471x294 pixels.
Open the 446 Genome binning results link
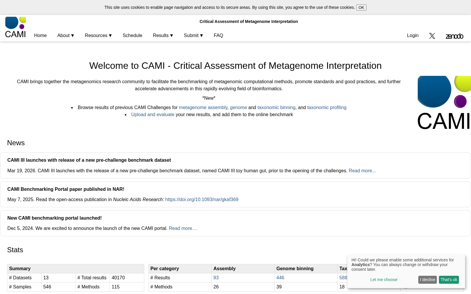click(280, 278)
